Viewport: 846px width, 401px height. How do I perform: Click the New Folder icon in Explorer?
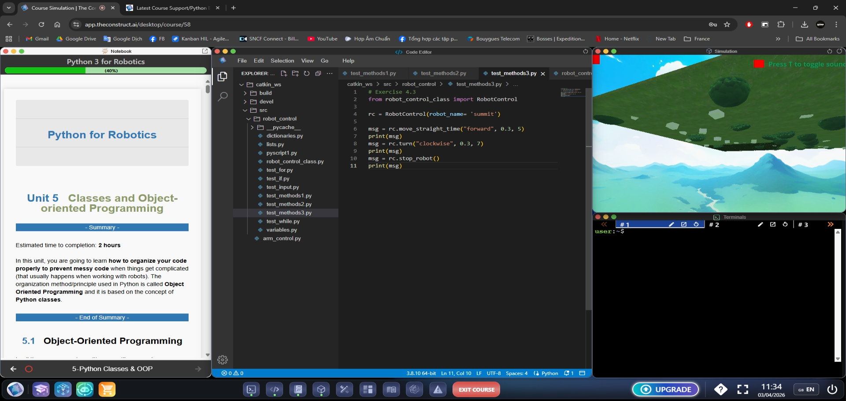tap(295, 74)
